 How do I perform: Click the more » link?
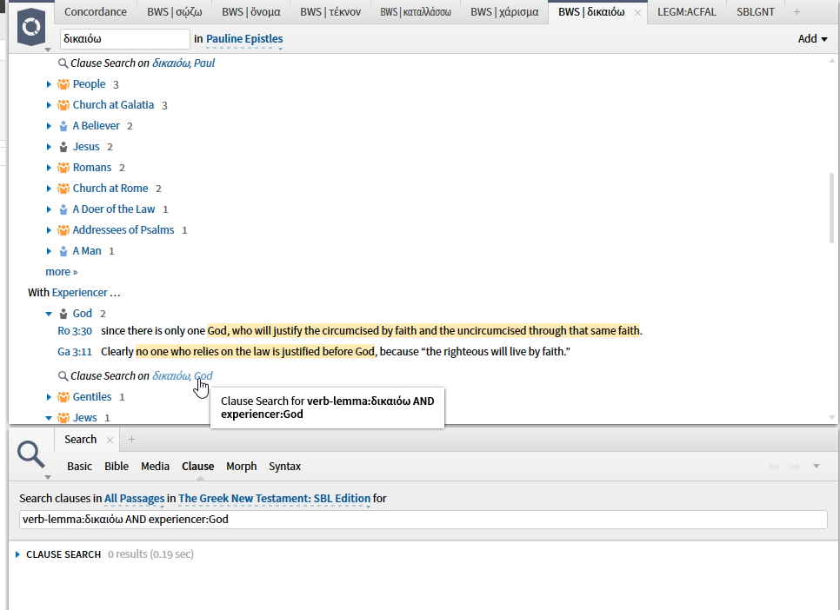[60, 271]
